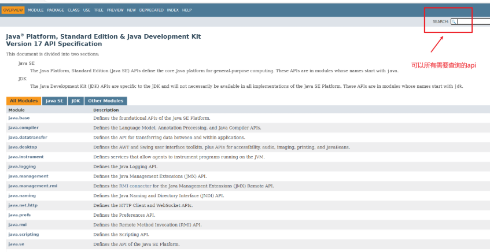Open the java.compiler module link
The image size is (490, 252).
24,128
